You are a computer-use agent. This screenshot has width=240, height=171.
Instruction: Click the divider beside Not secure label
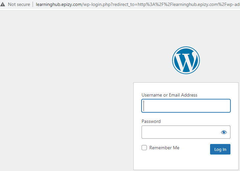coord(33,4)
